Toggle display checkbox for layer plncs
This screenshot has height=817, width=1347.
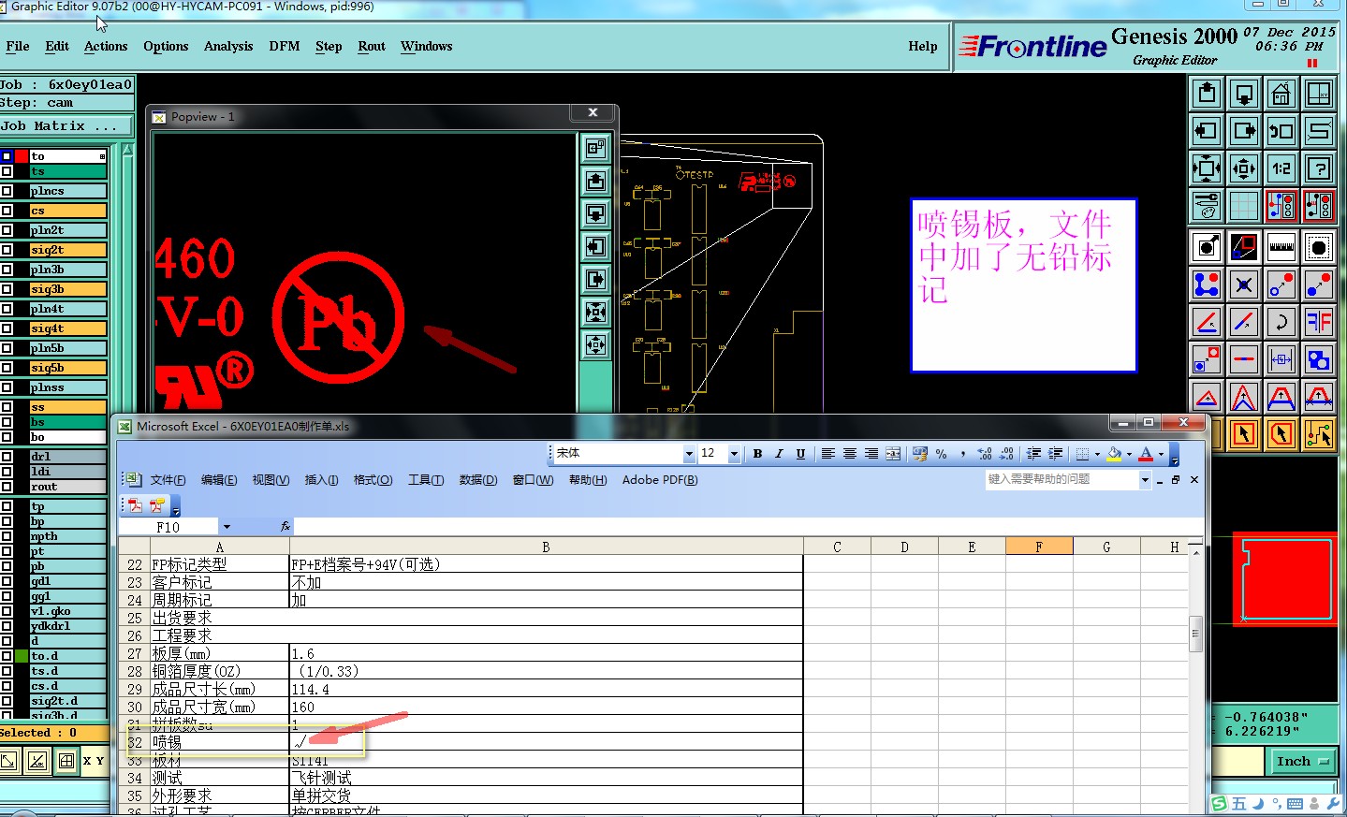[x=7, y=191]
